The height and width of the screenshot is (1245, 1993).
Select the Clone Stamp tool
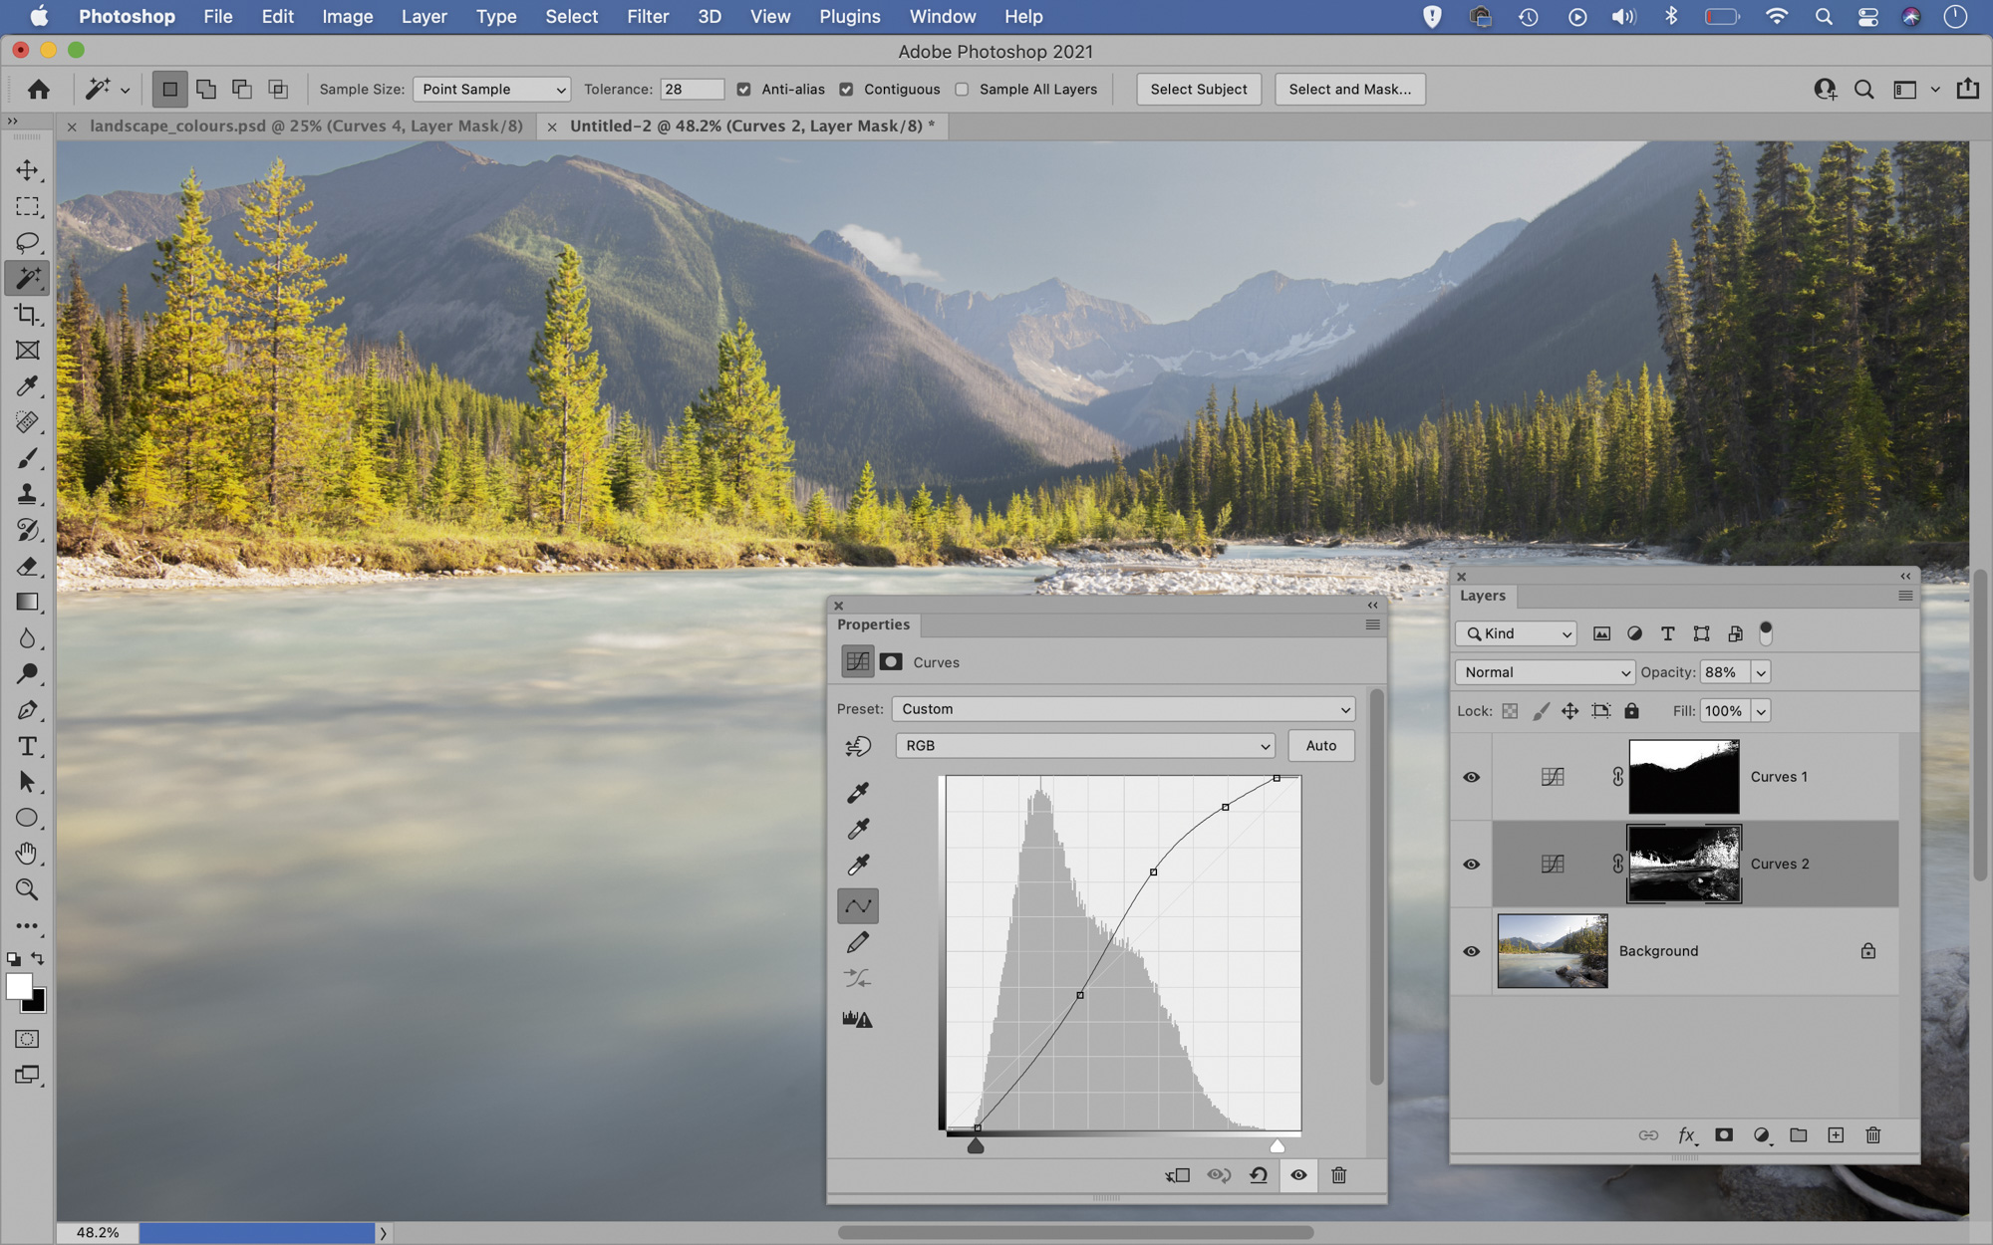pyautogui.click(x=27, y=494)
